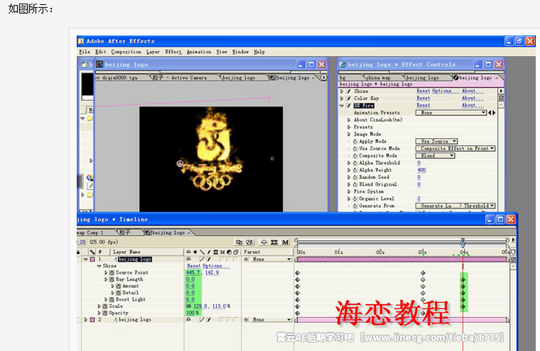Click the Motion Blur (M) button in the timeline
The width and height of the screenshot is (540, 351).
[x=286, y=242]
